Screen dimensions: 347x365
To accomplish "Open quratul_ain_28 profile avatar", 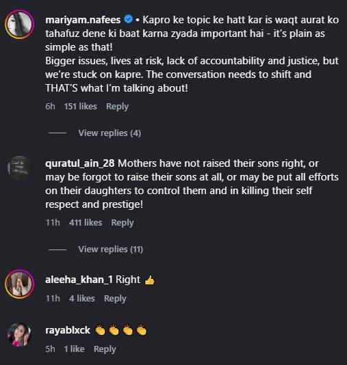I will point(20,168).
